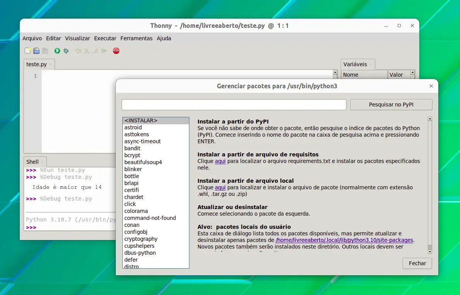Close the Shell panel tab
The width and height of the screenshot is (460, 295).
pyautogui.click(x=42, y=162)
